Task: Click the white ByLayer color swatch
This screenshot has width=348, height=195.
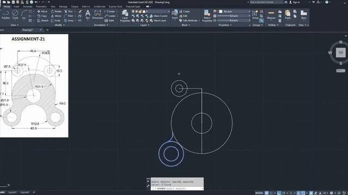Action: tap(221, 11)
